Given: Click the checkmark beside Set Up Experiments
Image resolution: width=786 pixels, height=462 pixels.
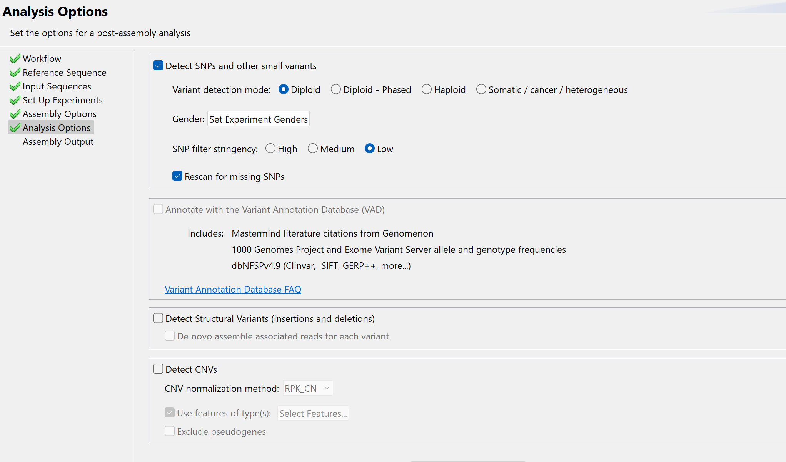Looking at the screenshot, I should pyautogui.click(x=15, y=100).
